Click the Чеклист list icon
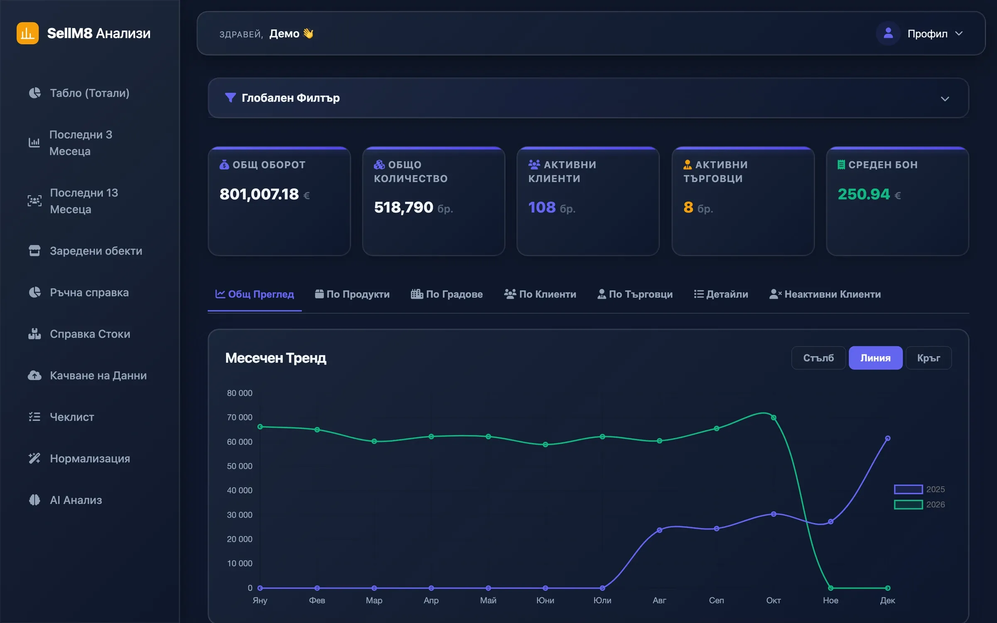The width and height of the screenshot is (997, 623). [x=34, y=417]
